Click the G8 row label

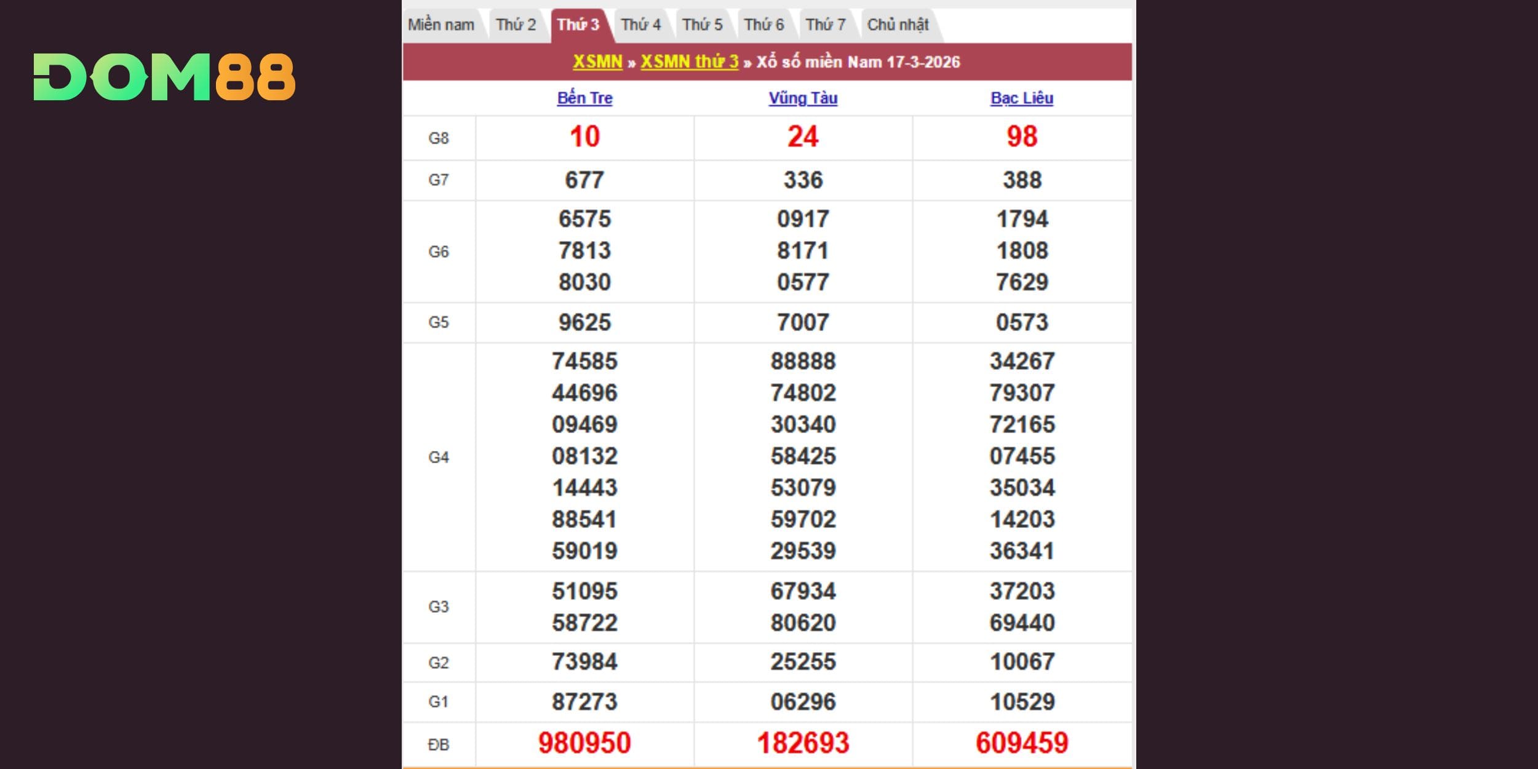click(439, 138)
